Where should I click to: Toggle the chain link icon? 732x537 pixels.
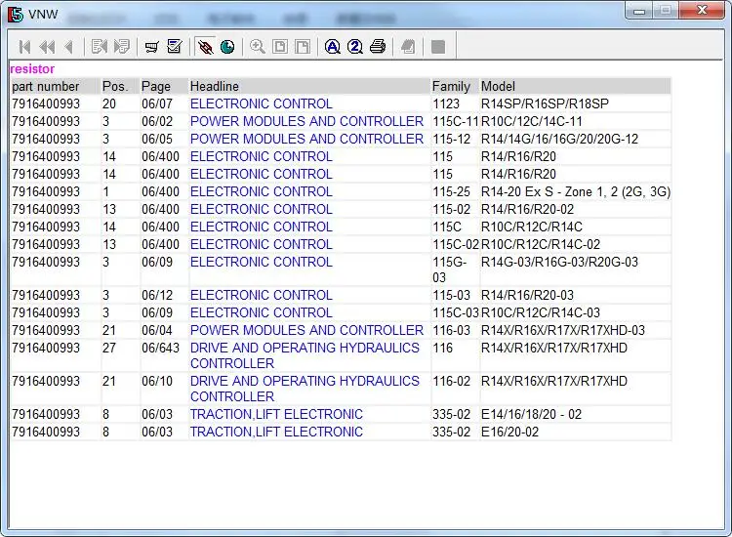coord(205,47)
